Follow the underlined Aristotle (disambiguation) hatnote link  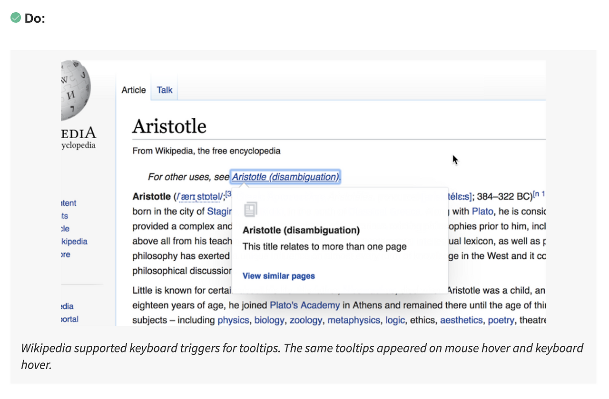285,177
